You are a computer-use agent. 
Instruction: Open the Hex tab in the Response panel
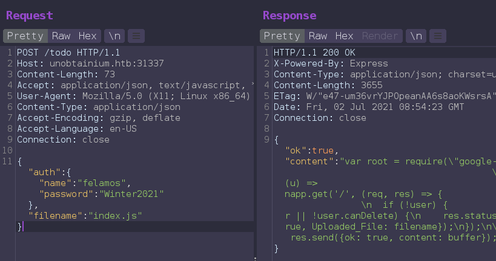(345, 36)
